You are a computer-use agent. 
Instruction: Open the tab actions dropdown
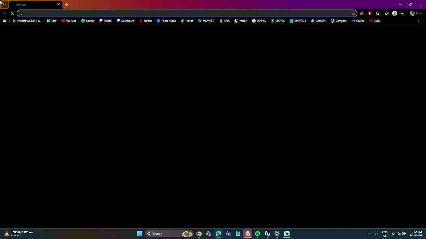[x=4, y=4]
